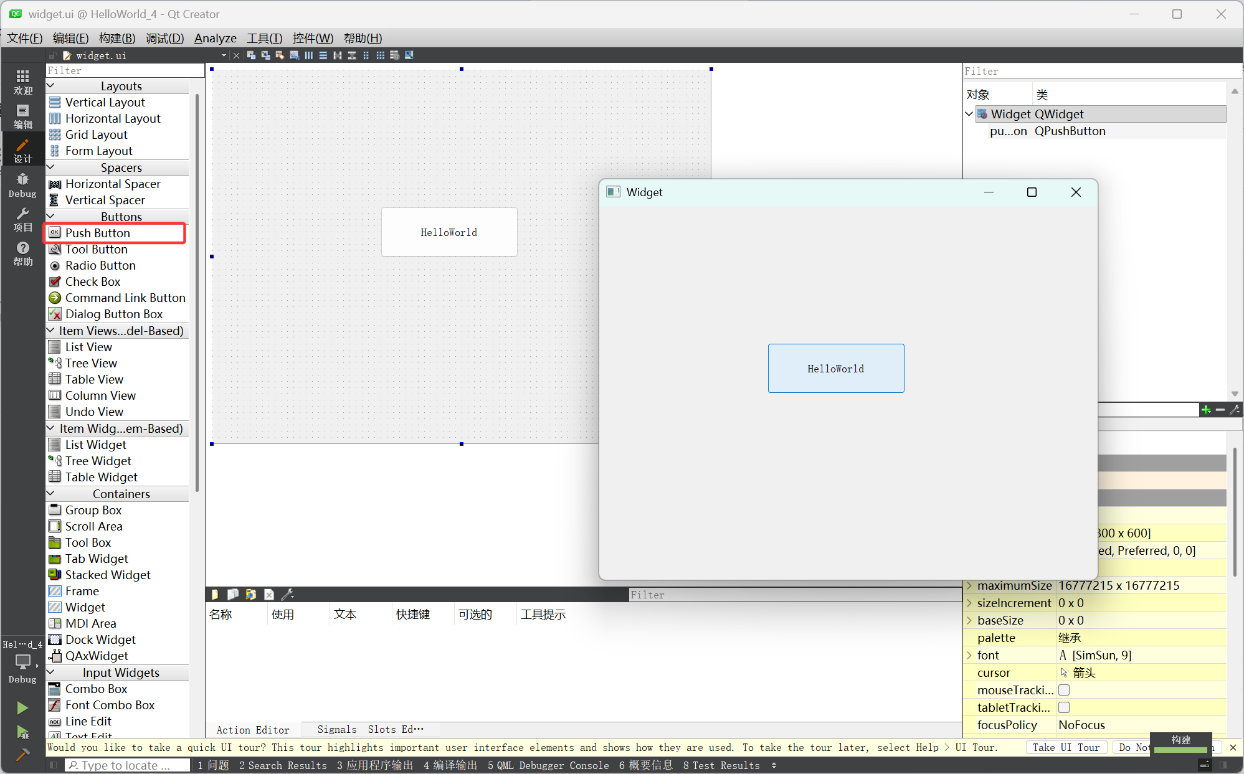Collapse the Widget QWidget tree node
This screenshot has width=1244, height=774.
[969, 114]
